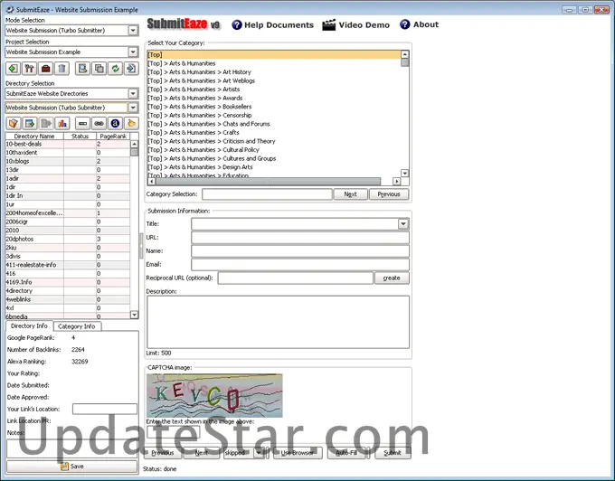The image size is (615, 481).
Task: Open the project settings tools icon
Action: click(x=30, y=69)
